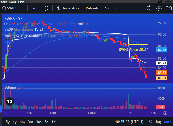The width and height of the screenshot is (173, 126).
Task: Click the Refresh button
Action: (x=92, y=8)
